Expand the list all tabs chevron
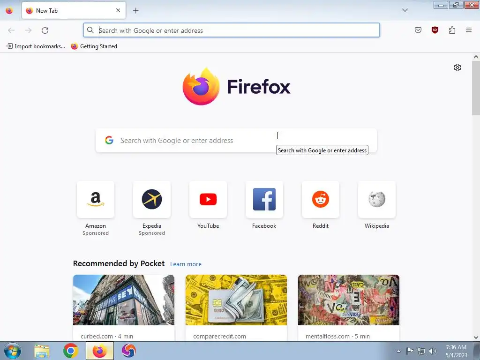480x360 pixels. pyautogui.click(x=405, y=10)
